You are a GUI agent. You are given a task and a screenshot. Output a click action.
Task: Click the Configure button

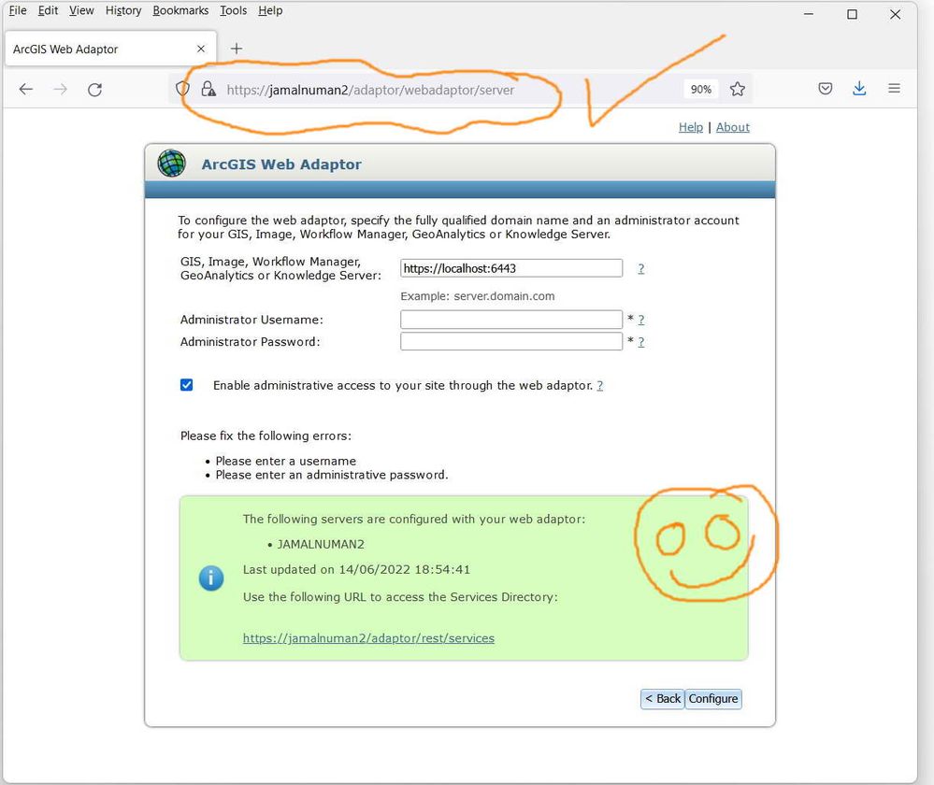click(713, 699)
